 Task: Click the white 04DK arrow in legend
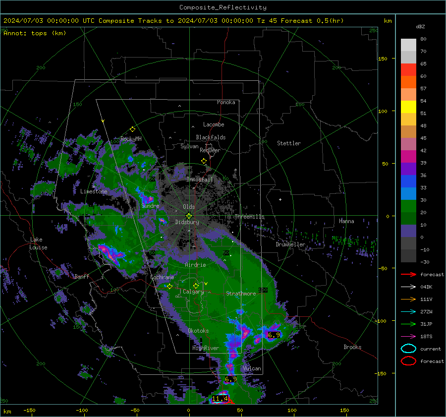tap(408, 287)
